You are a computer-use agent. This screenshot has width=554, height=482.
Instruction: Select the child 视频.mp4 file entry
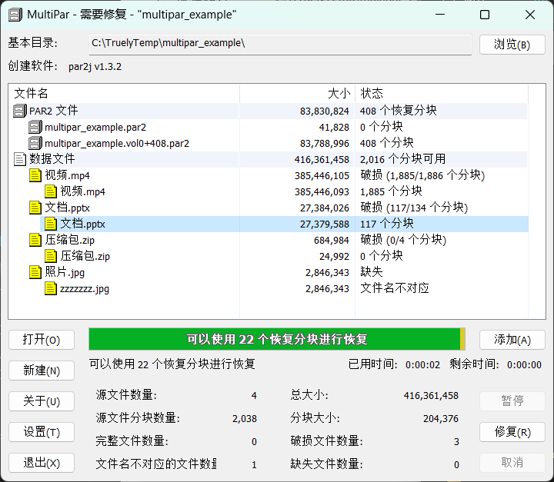(83, 192)
